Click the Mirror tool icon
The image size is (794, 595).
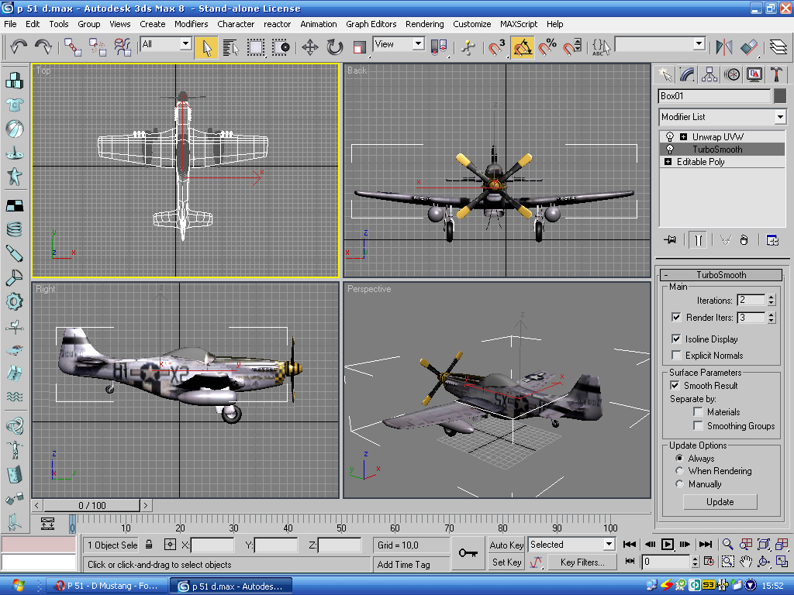(723, 47)
